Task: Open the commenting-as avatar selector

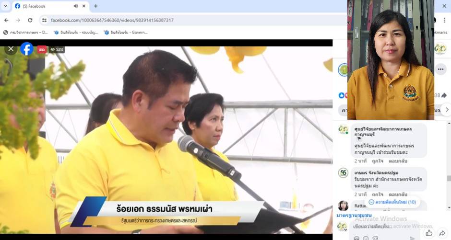Action: click(x=342, y=227)
